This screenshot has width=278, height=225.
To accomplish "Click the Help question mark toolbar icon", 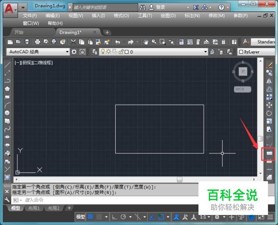I will pyautogui.click(x=234, y=42).
